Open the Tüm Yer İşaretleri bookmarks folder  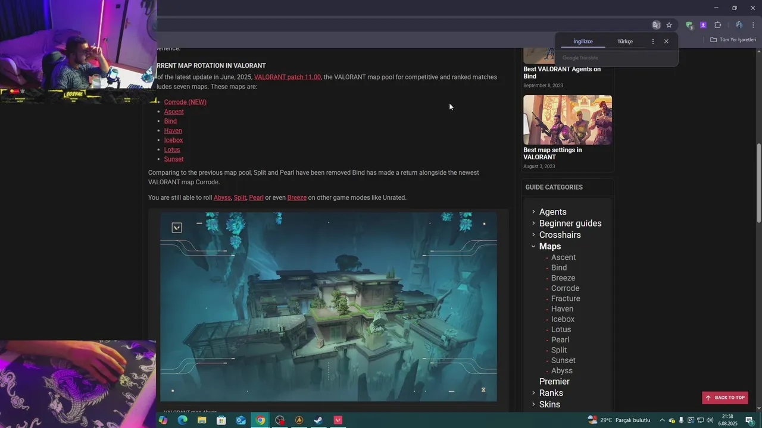(733, 40)
